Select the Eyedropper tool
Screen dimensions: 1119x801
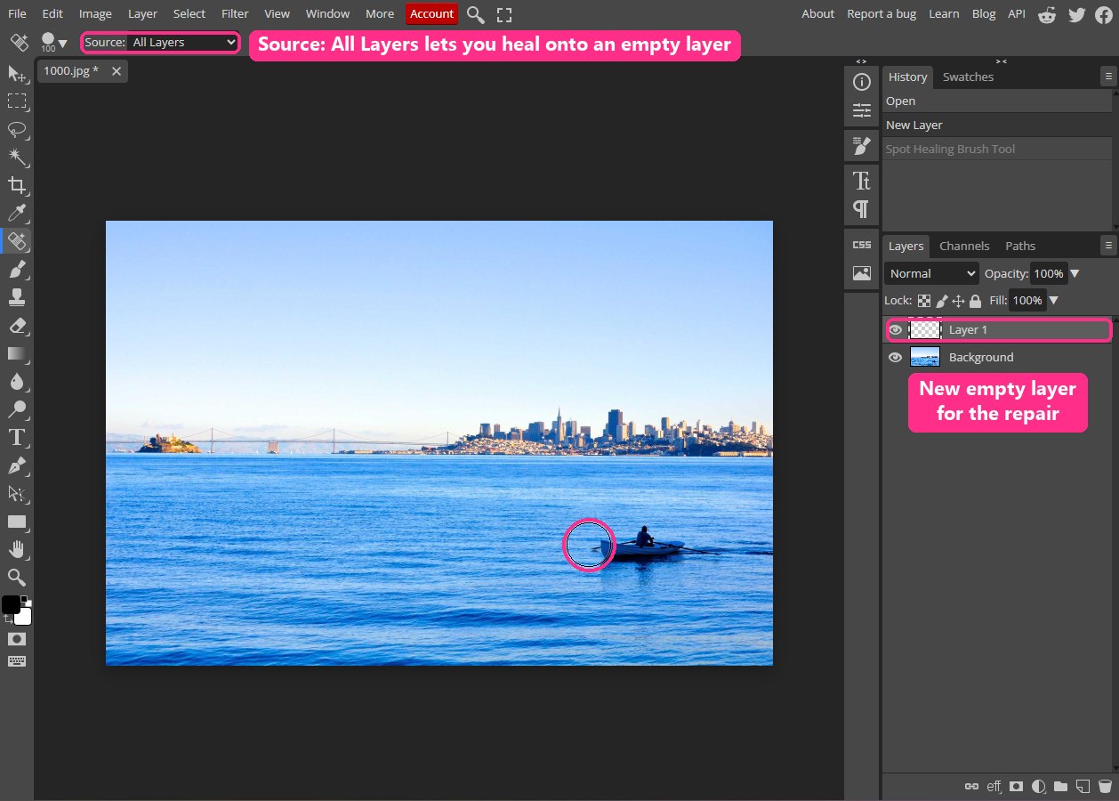(x=17, y=213)
